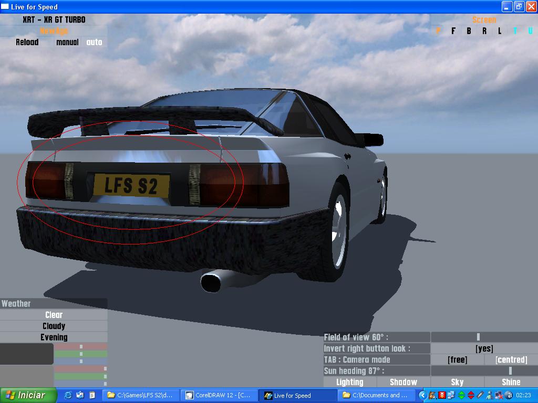The image size is (538, 403).
Task: Select the cyan U view button
Action: click(x=531, y=31)
